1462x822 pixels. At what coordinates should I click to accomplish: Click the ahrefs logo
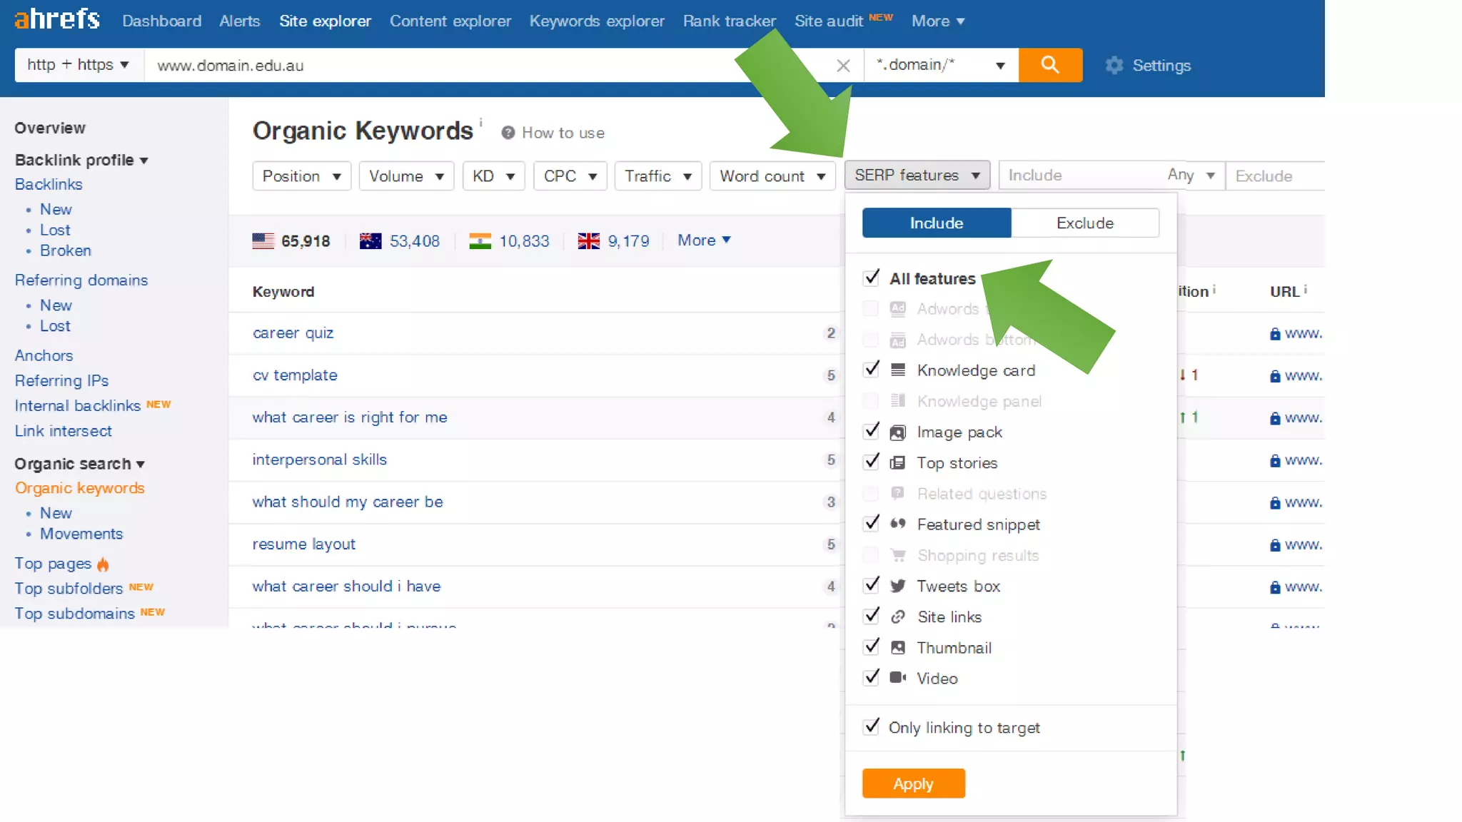57,19
